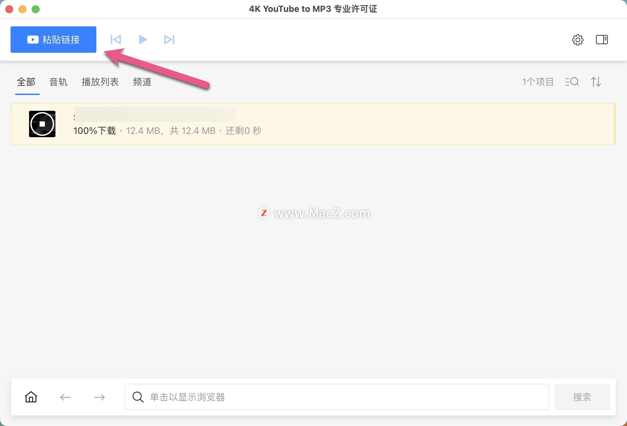Click the 搜索 (Search) button

coord(582,397)
